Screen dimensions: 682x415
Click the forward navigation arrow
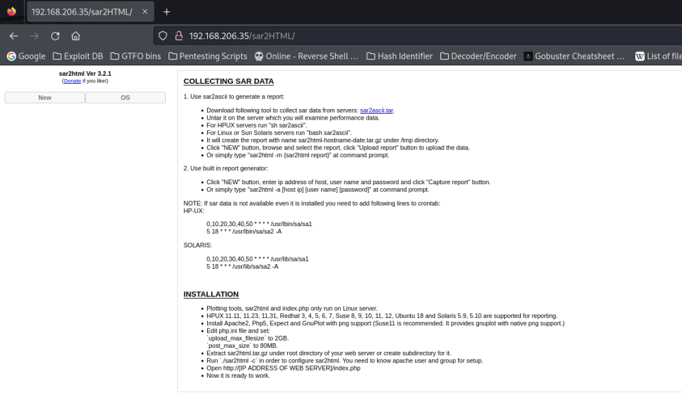pyautogui.click(x=35, y=36)
